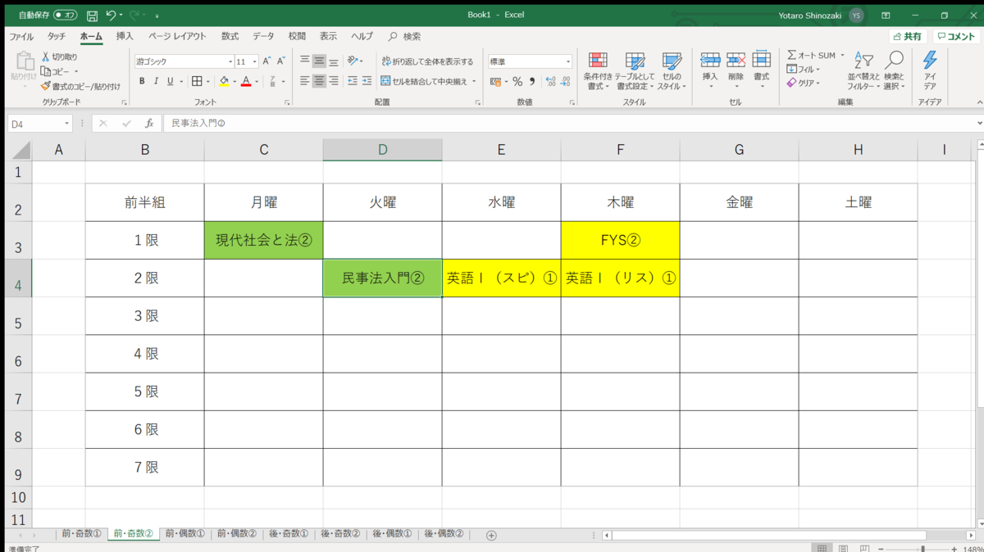The width and height of the screenshot is (984, 552).
Task: Switch to the Page Layout (ページ レイアウト) tab
Action: coord(177,37)
